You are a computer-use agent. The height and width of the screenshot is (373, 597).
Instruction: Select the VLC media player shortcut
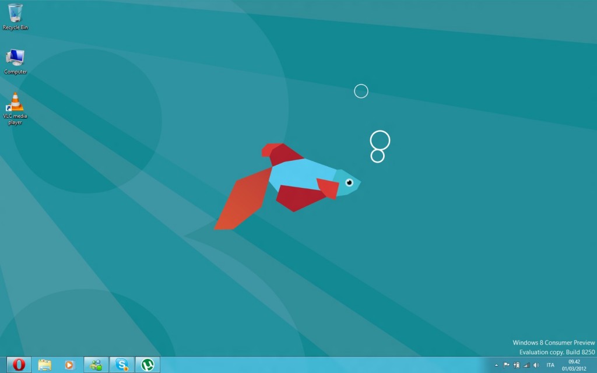pos(15,108)
